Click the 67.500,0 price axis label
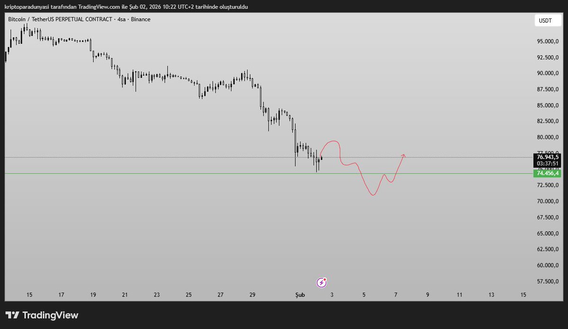Image resolution: width=568 pixels, height=329 pixels. click(548, 218)
